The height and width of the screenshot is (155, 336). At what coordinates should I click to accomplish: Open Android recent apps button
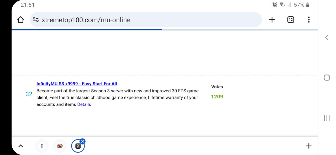coord(327,118)
